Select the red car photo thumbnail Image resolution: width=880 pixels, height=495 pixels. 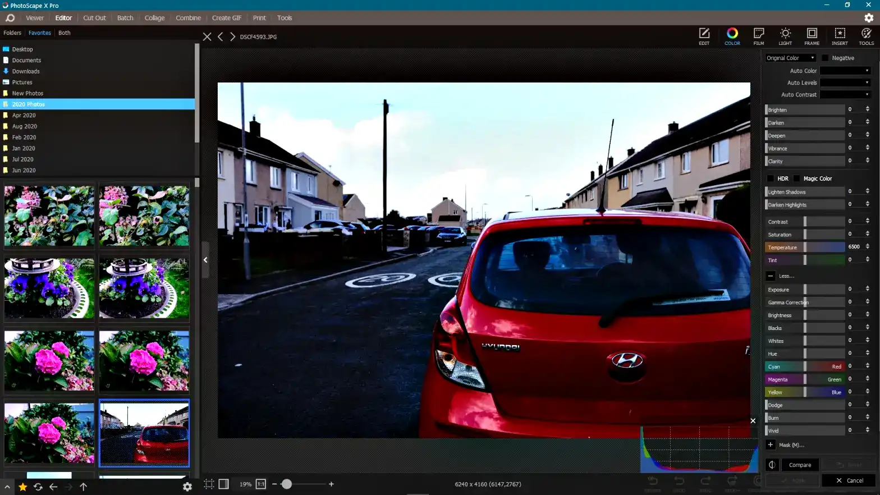(x=144, y=433)
